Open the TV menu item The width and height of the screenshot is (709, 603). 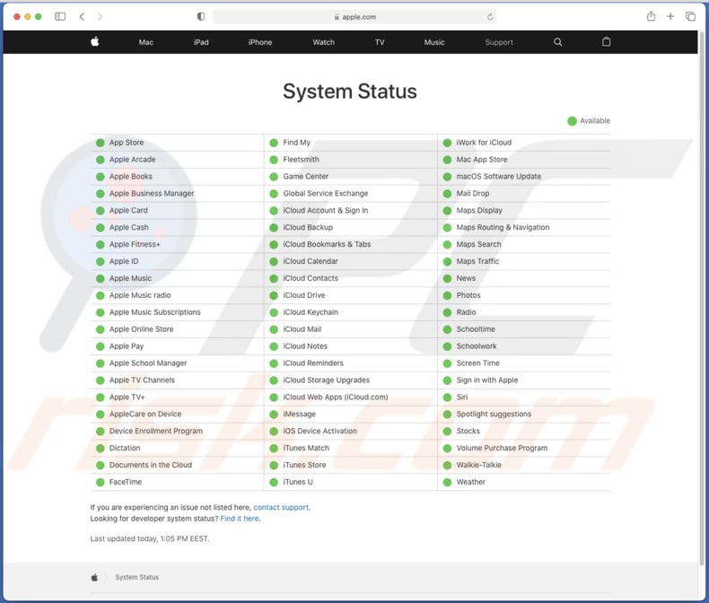point(380,42)
